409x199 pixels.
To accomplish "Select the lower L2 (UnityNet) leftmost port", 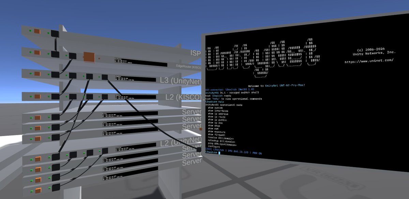I will coord(56,157).
